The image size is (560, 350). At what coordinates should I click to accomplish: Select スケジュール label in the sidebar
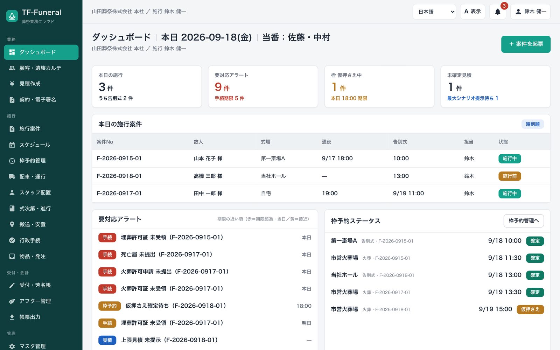point(35,145)
